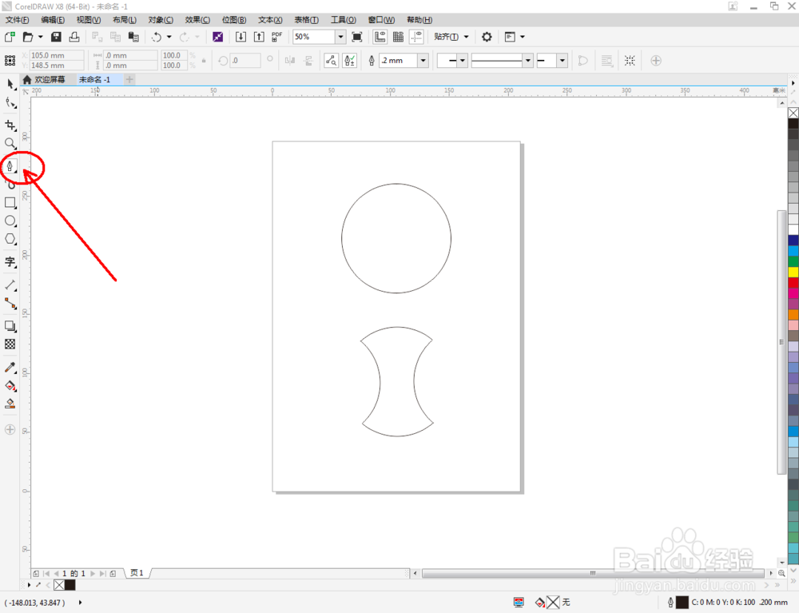Create a new document
The image size is (799, 613).
click(10, 37)
